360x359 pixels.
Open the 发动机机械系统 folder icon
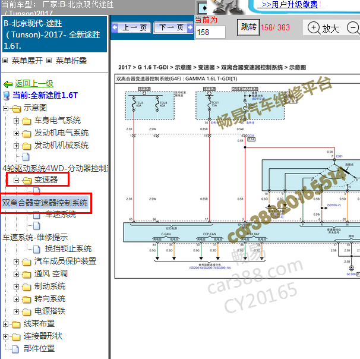[x=27, y=146]
